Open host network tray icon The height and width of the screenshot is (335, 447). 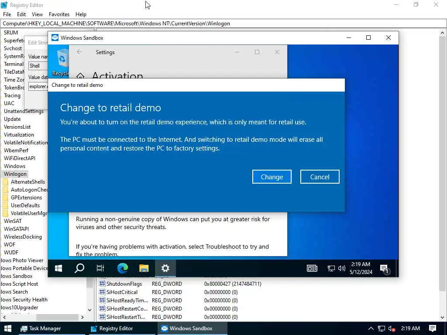point(382,328)
